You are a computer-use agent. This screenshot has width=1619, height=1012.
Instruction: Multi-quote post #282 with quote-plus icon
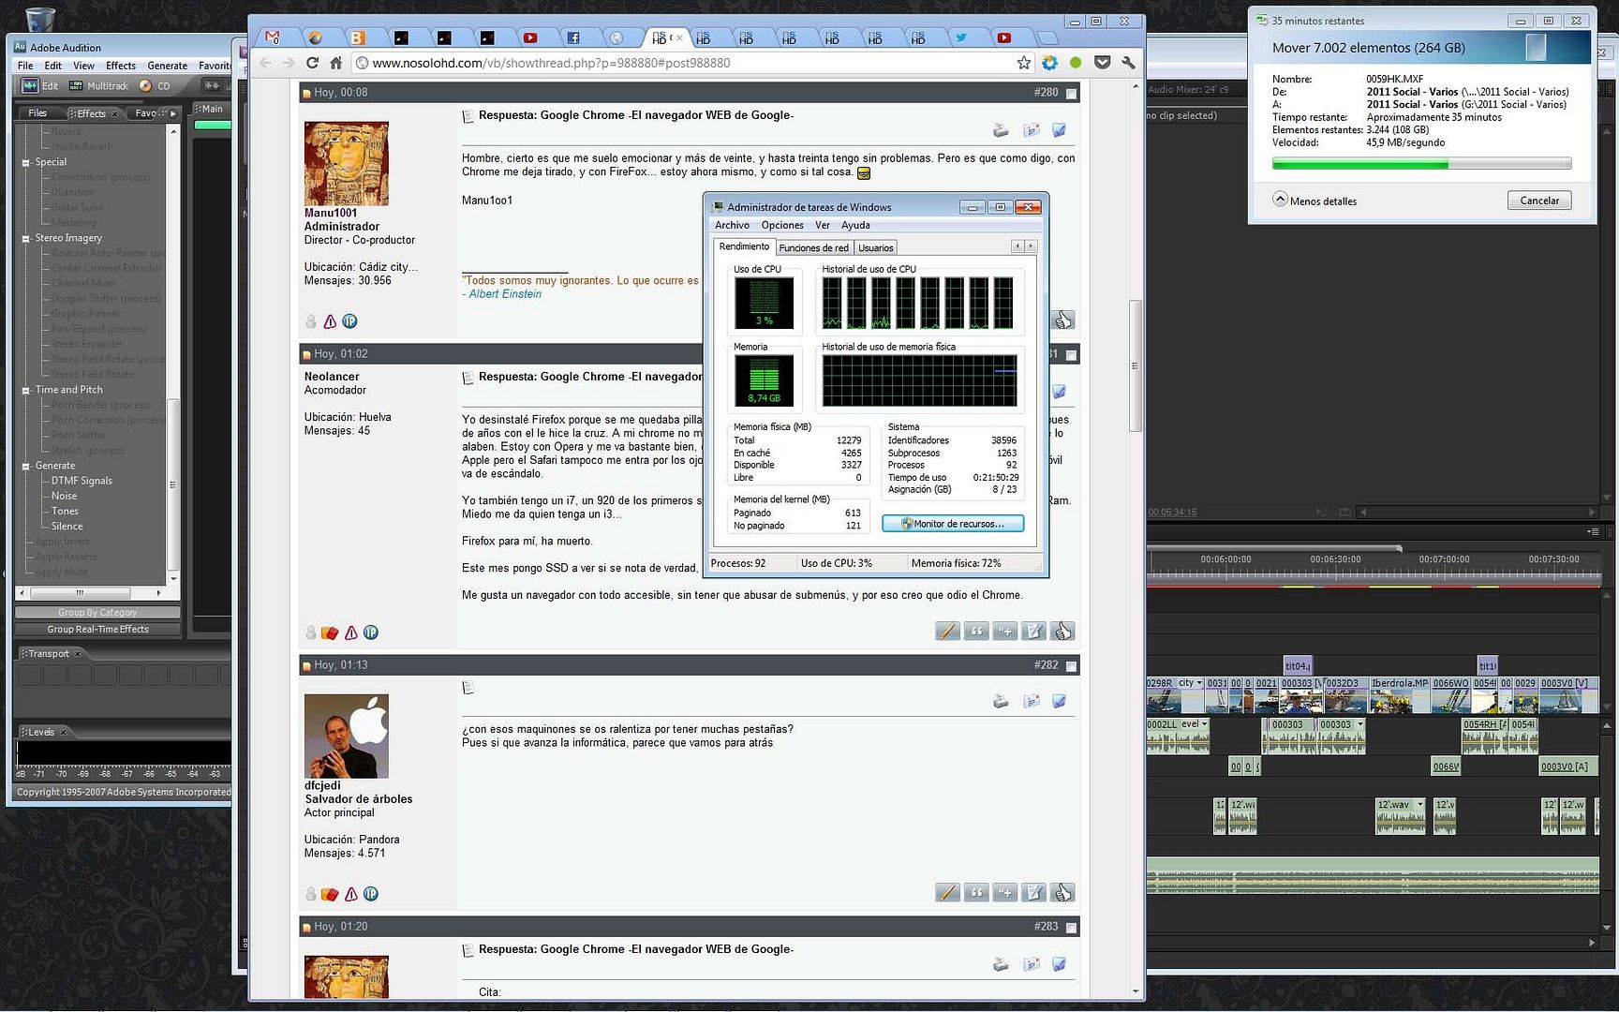[1004, 893]
